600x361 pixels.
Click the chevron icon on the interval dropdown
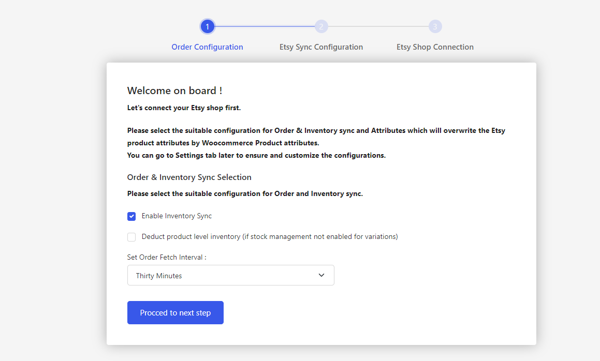pos(321,275)
